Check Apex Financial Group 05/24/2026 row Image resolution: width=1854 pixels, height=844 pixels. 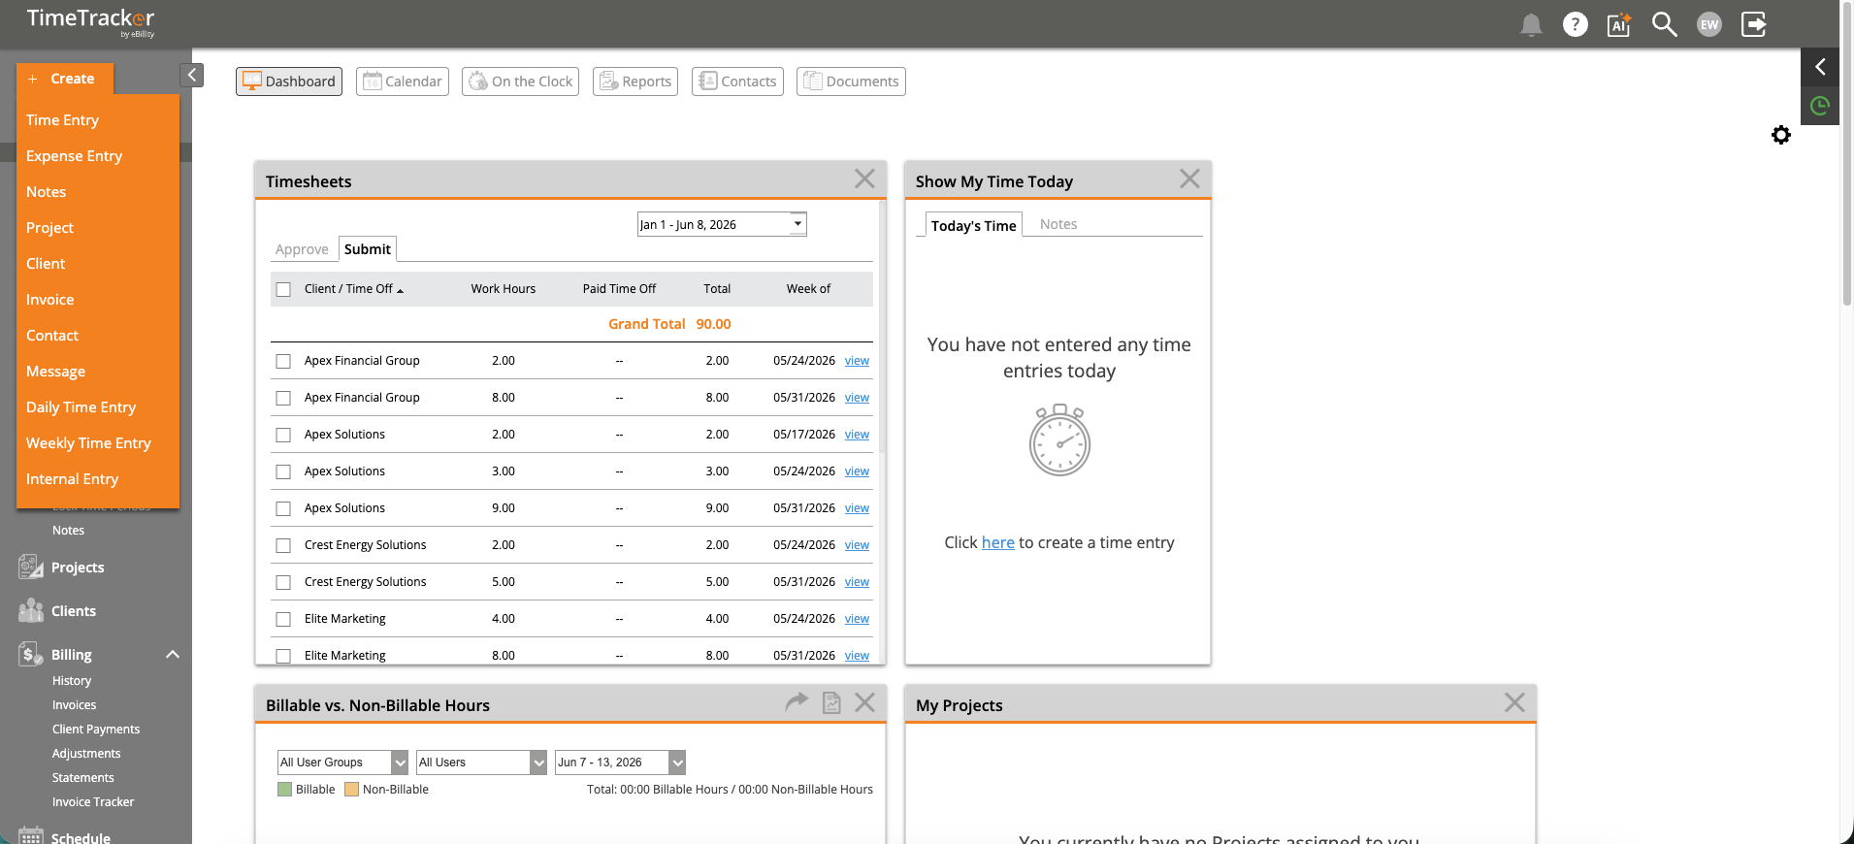(283, 361)
